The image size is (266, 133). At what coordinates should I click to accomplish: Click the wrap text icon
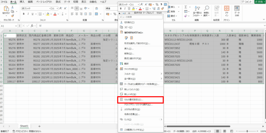coord(97,8)
